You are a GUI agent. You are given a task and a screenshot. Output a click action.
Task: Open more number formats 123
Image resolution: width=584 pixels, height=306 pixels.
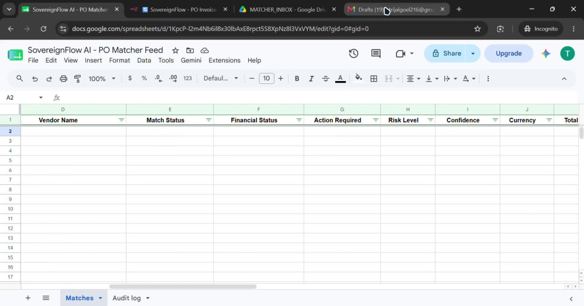187,79
